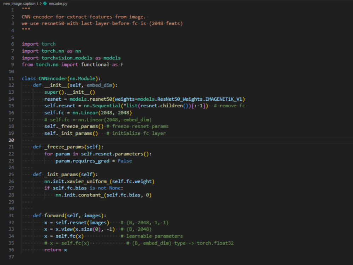This screenshot has width=353, height=265.
Task: Click the '# learnable parameters' comment
Action: click(152, 236)
